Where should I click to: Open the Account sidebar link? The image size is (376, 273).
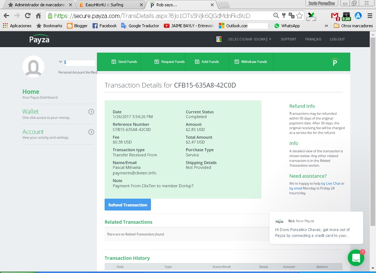pos(33,132)
